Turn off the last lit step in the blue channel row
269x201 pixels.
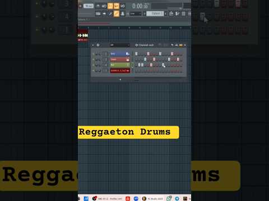click(172, 54)
